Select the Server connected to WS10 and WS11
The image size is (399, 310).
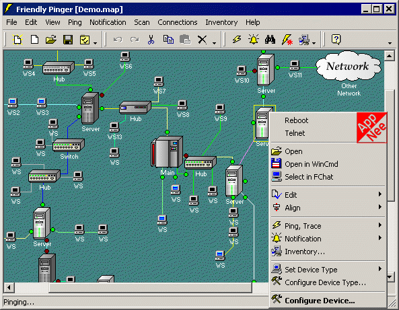[265, 70]
